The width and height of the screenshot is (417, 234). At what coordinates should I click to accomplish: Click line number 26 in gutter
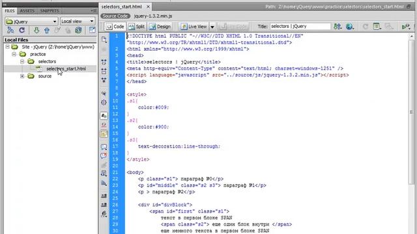(115, 205)
